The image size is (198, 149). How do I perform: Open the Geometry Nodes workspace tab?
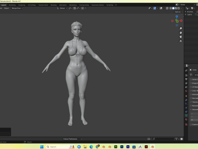[x=98, y=5]
